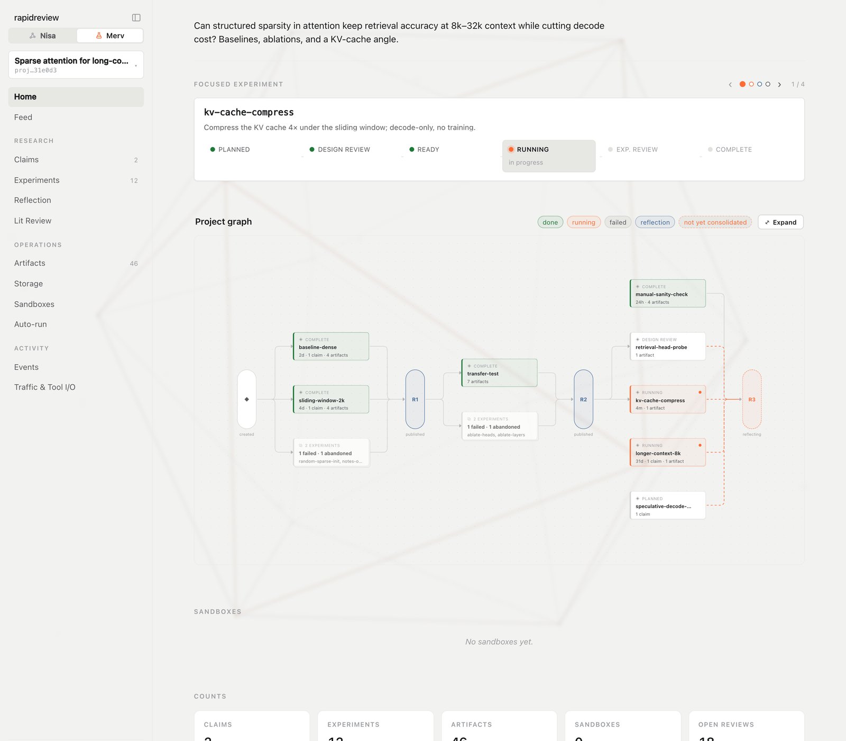This screenshot has width=846, height=741.
Task: Open Events activity page
Action: pos(76,367)
